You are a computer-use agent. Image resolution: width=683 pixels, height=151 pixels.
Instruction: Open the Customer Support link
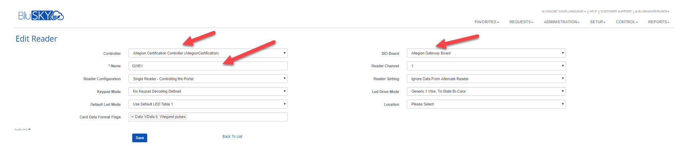pos(616,12)
